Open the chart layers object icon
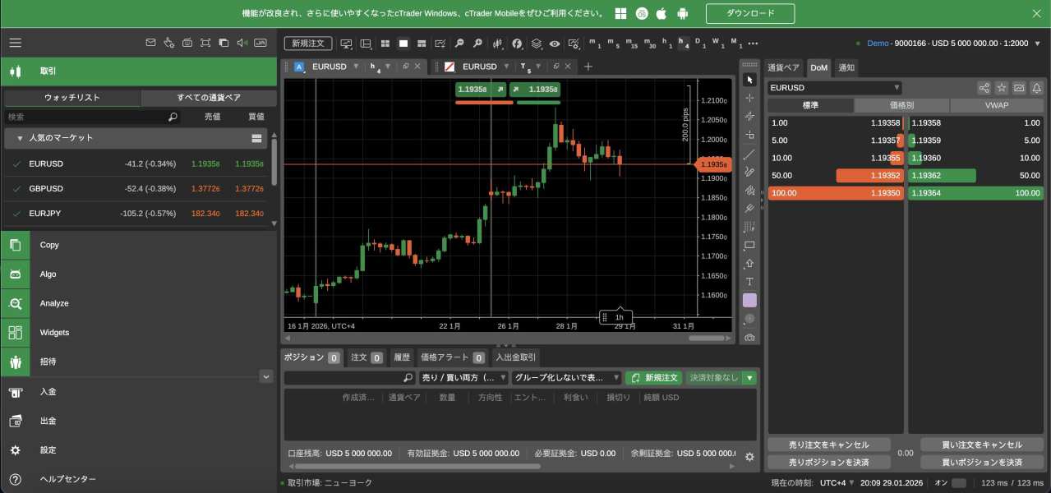 (x=536, y=43)
